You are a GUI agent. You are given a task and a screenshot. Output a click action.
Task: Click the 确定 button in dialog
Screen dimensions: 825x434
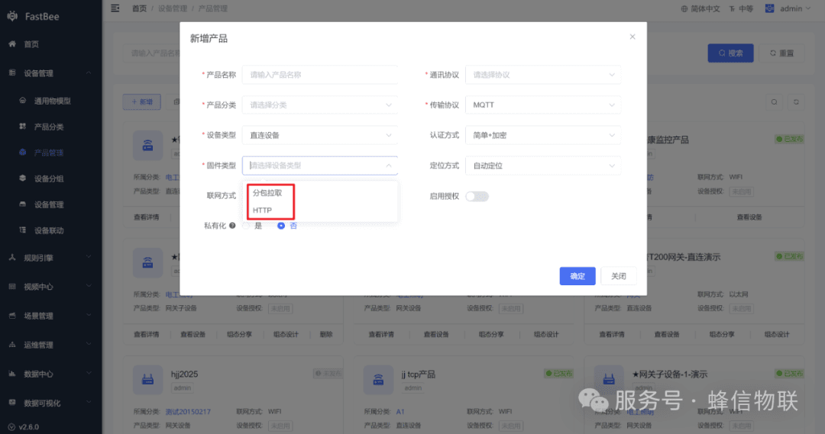[x=577, y=276]
